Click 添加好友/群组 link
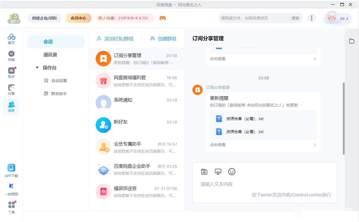 click(x=115, y=39)
